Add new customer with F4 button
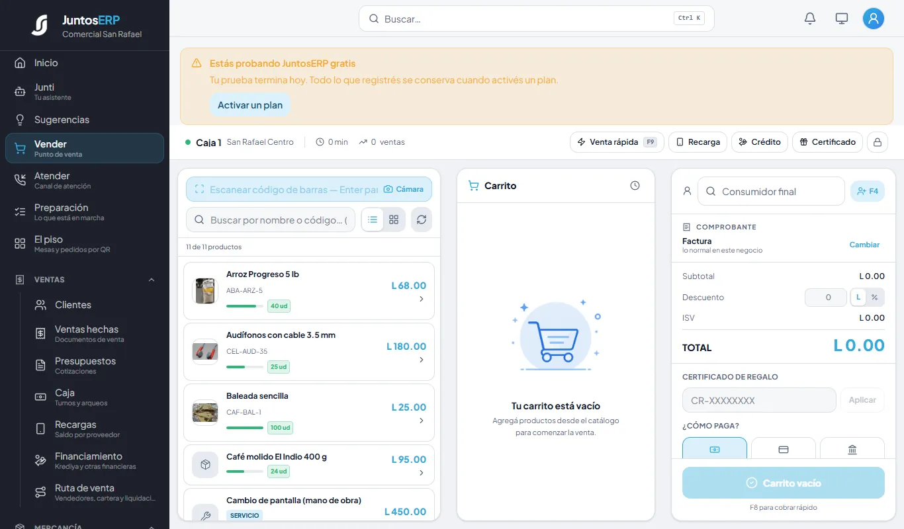904x529 pixels. (868, 191)
